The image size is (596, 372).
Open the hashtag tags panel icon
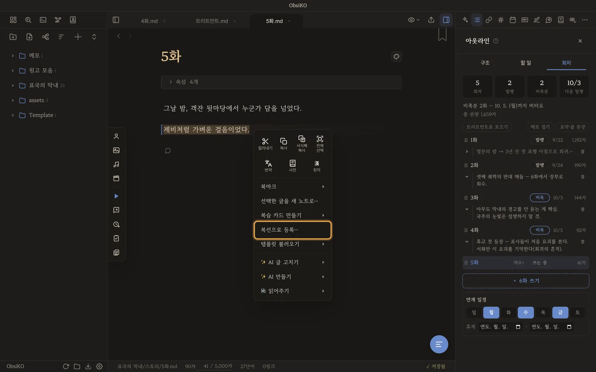pyautogui.click(x=501, y=20)
